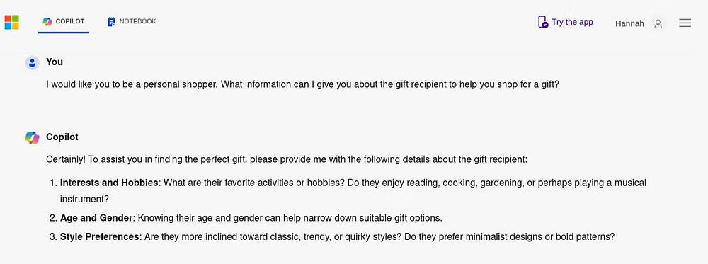The image size is (708, 264).
Task: Click the Copilot avatar beside the response
Action: [x=32, y=137]
